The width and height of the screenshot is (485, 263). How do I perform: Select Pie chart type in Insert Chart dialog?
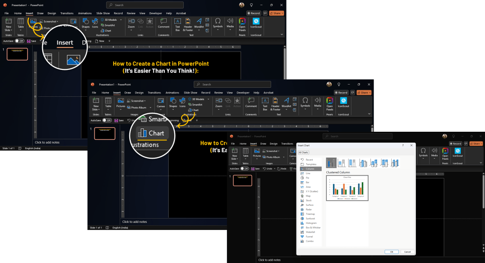[x=308, y=178]
